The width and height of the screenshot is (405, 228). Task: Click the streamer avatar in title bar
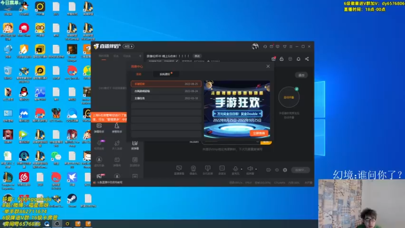click(x=255, y=46)
